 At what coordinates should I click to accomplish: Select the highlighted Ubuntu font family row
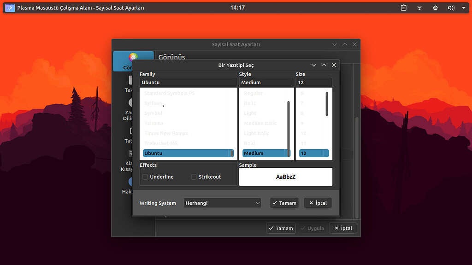[188, 153]
